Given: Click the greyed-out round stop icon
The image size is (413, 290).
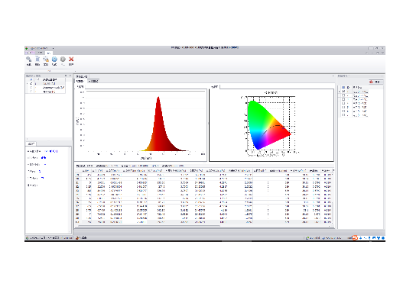Looking at the screenshot, I should point(63,60).
